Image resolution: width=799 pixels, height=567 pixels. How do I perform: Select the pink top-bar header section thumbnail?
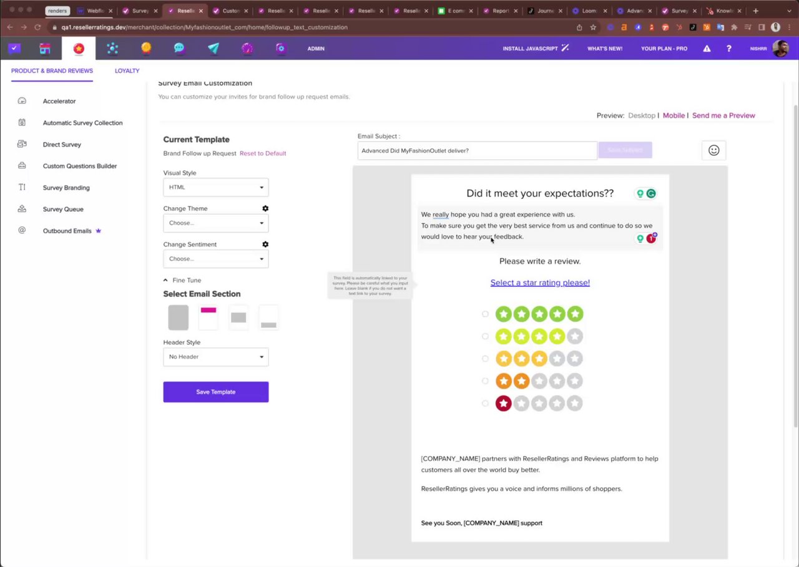[x=208, y=317]
